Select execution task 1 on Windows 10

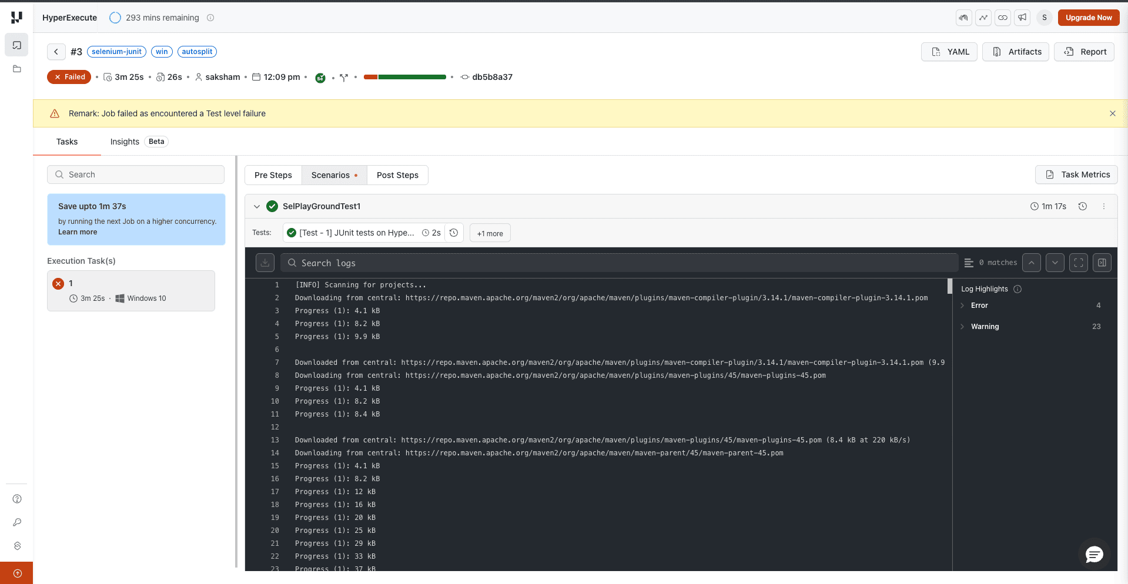click(x=131, y=291)
